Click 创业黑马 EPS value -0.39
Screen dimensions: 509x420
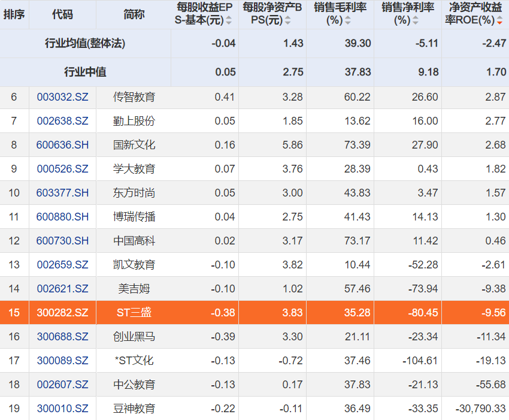tap(223, 337)
